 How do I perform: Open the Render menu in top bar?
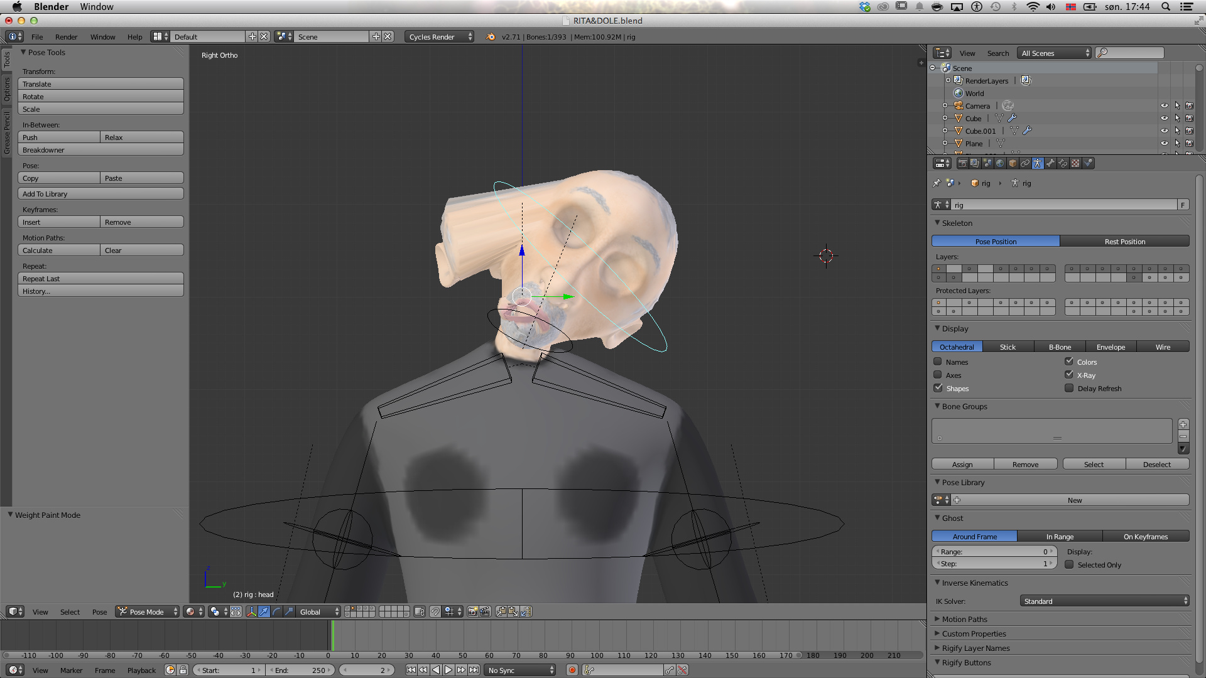pyautogui.click(x=66, y=37)
